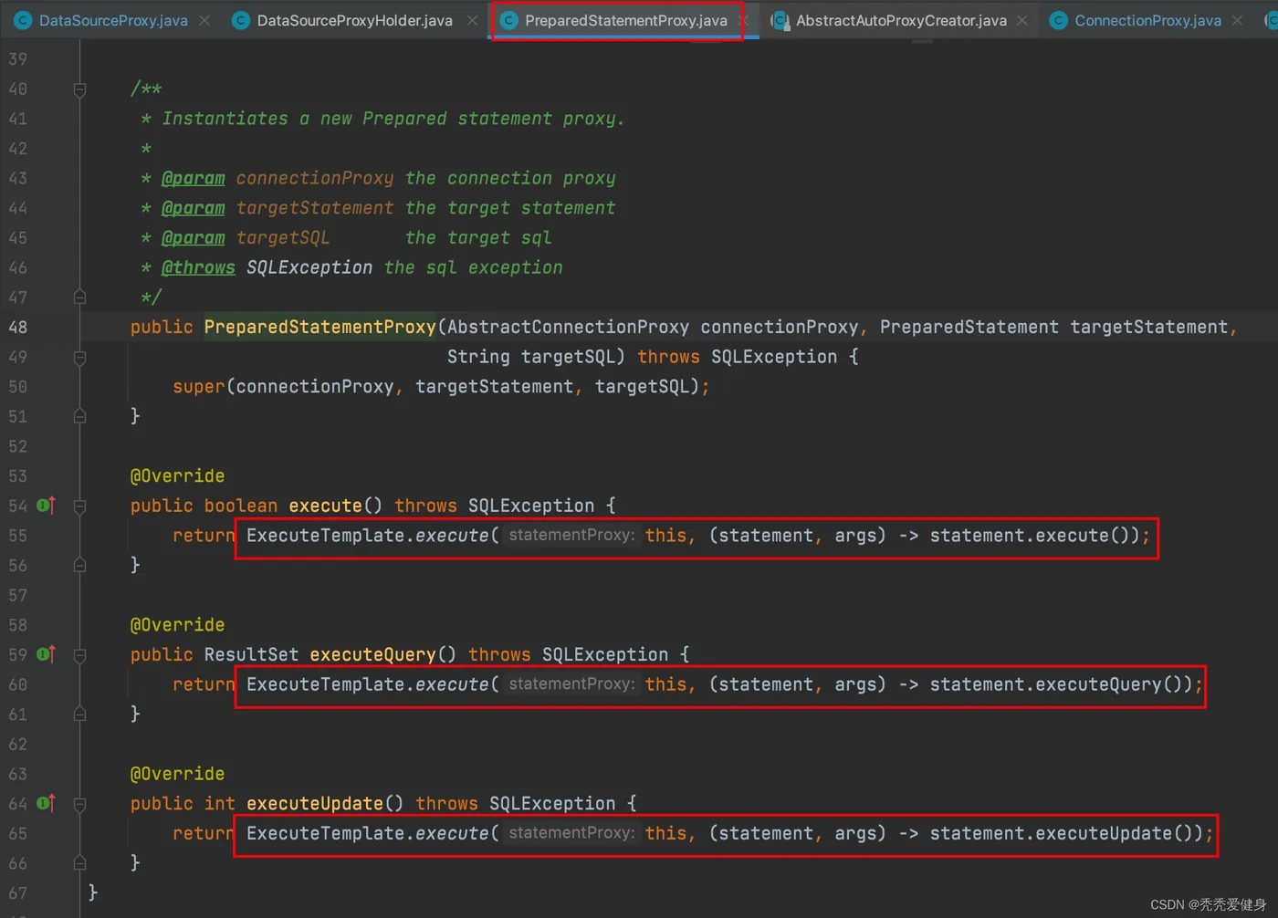Click ResultSet return type on line 59

pyautogui.click(x=251, y=654)
